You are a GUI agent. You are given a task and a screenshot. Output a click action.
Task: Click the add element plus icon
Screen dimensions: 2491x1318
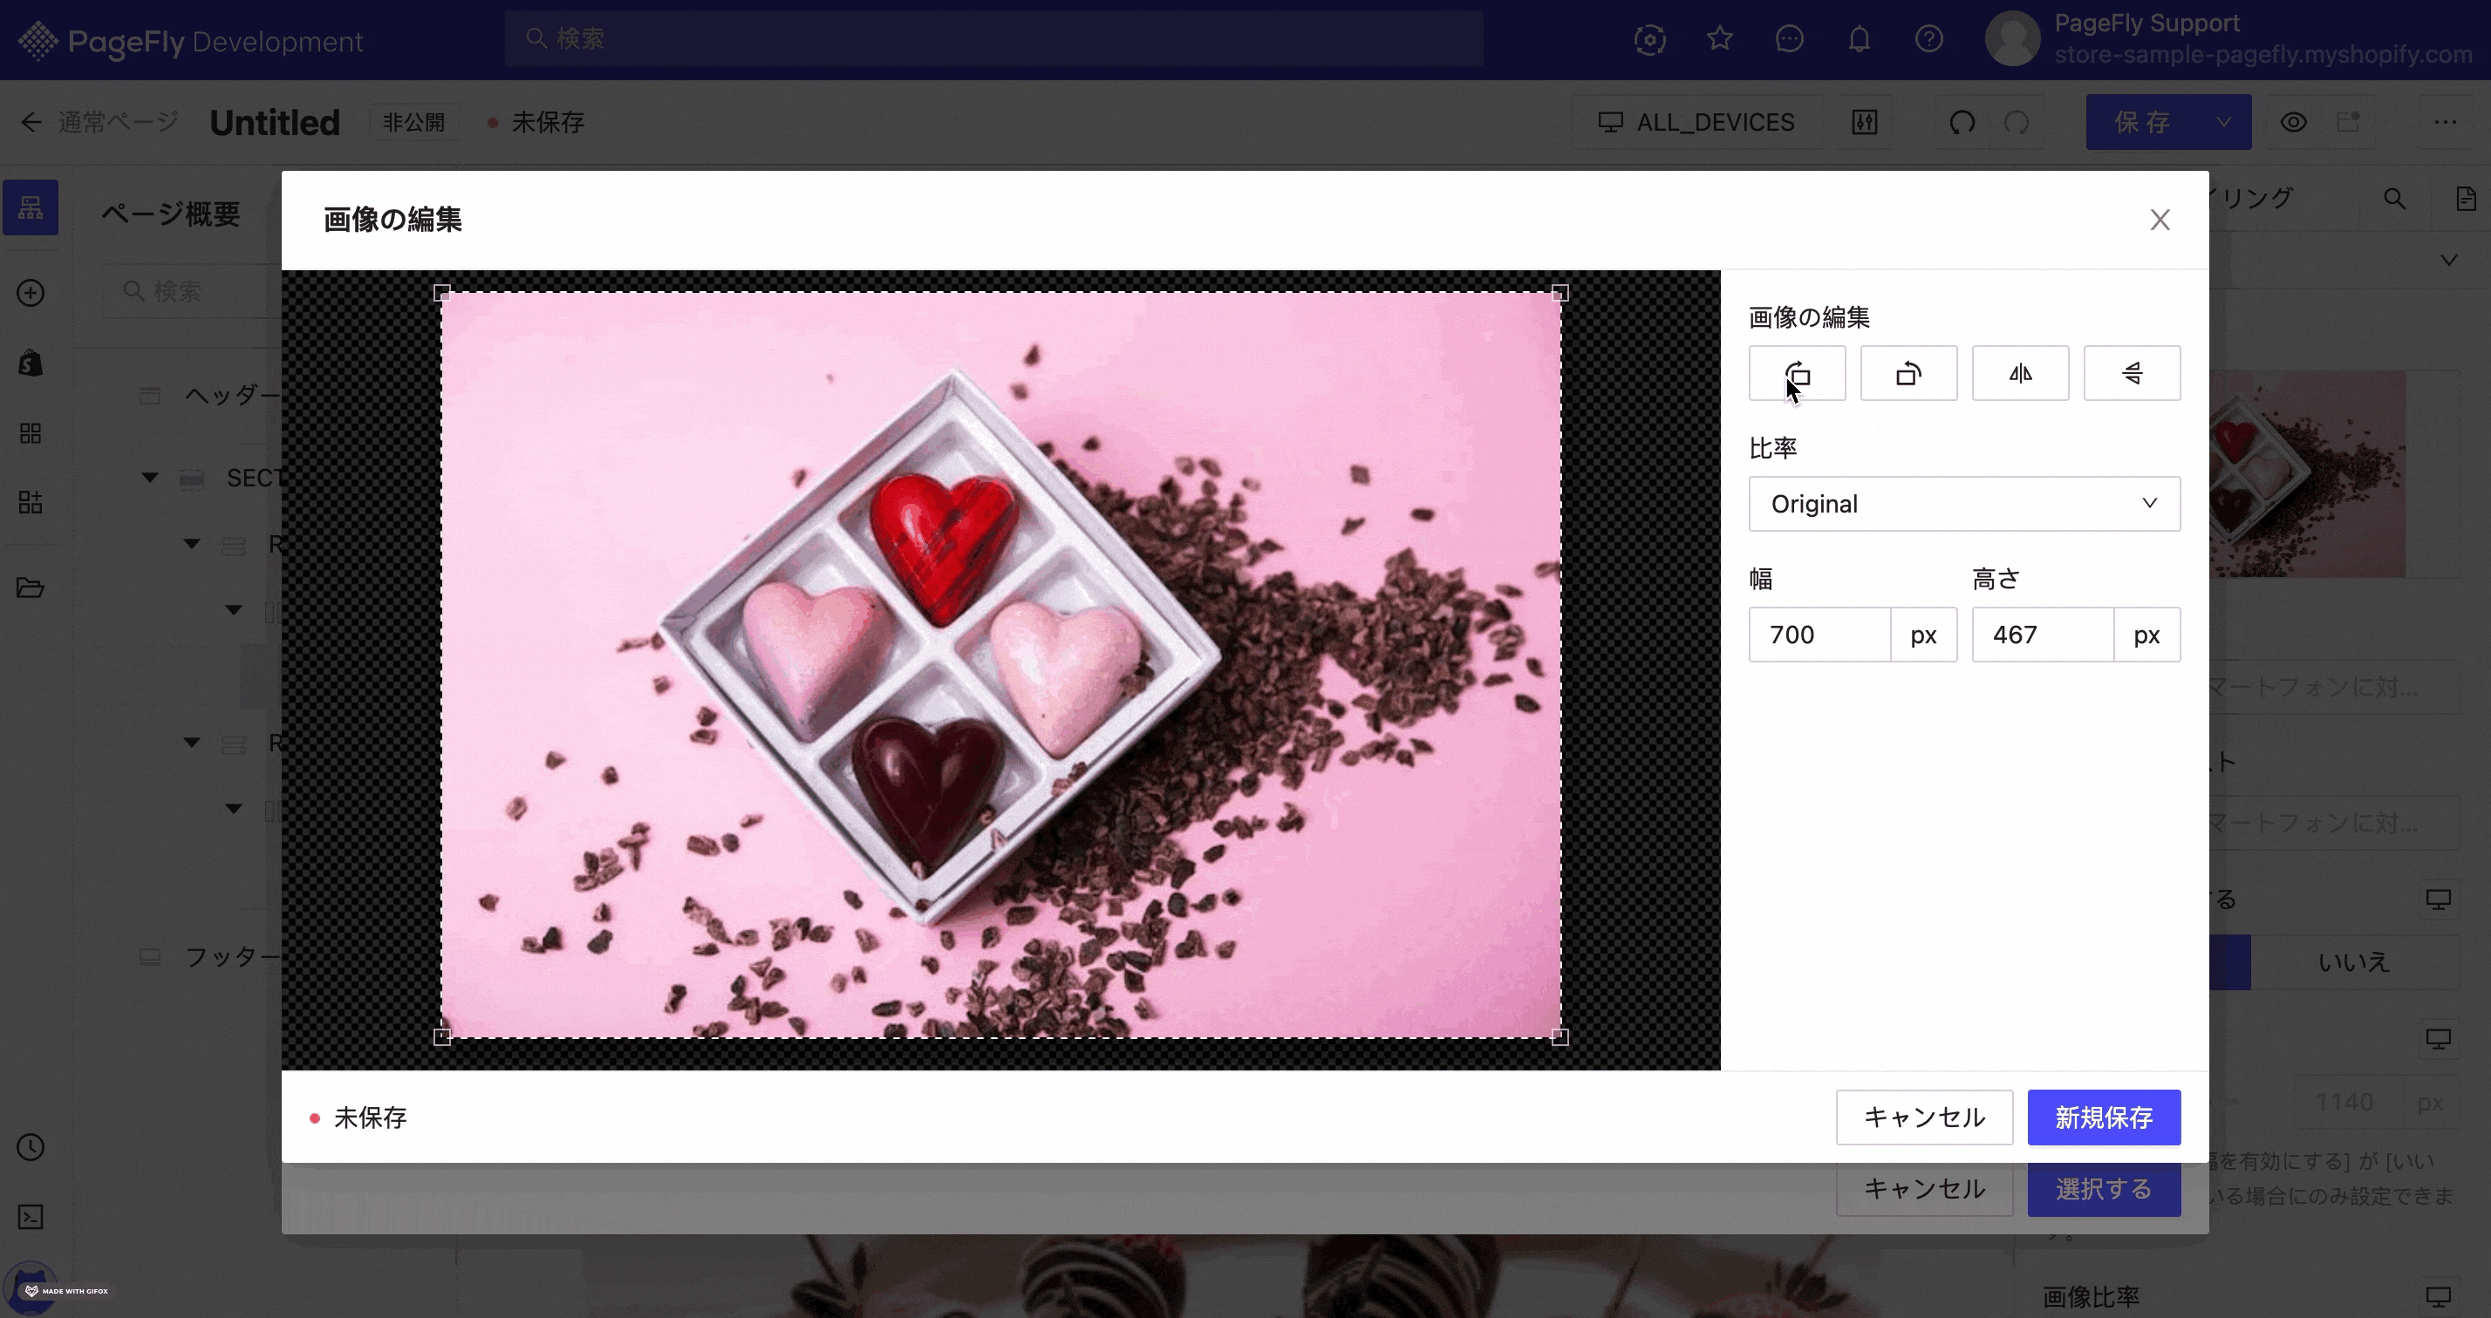pos(30,293)
